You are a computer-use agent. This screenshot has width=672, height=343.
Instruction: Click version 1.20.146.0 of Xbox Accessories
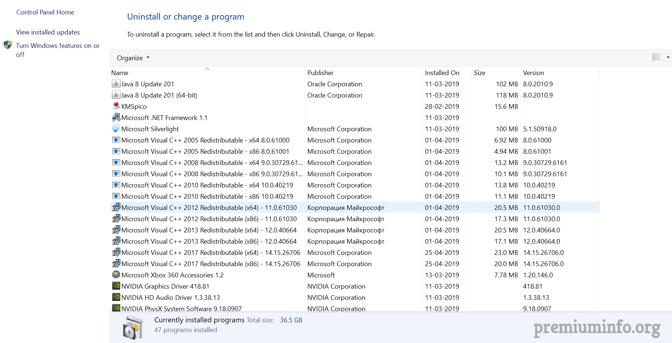point(538,275)
